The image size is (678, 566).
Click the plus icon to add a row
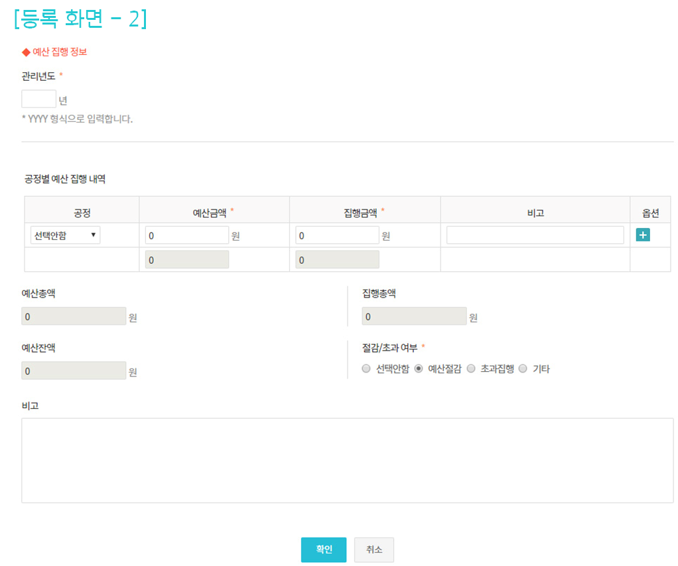pos(642,235)
